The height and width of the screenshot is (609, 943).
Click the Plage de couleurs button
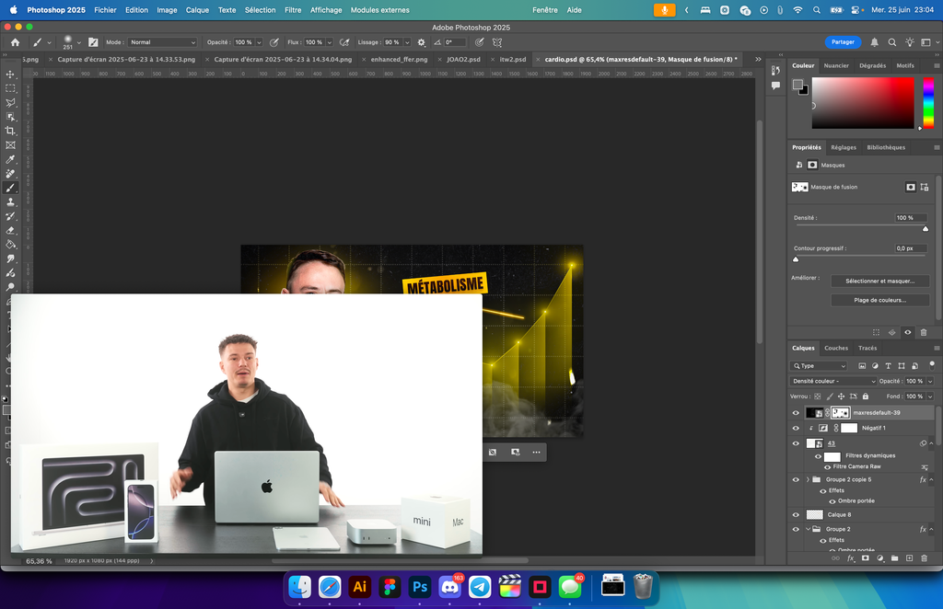pyautogui.click(x=879, y=300)
